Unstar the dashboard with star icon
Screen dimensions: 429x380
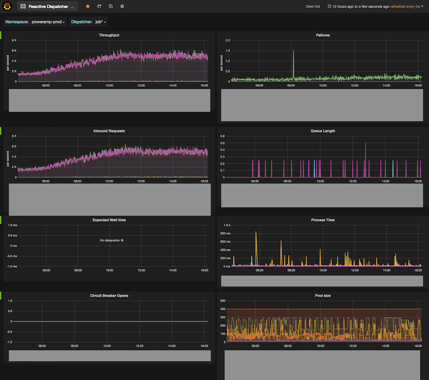click(88, 6)
